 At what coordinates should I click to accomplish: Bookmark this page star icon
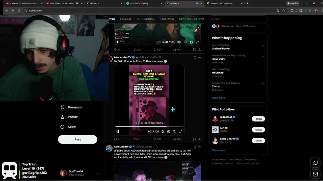tap(283, 11)
